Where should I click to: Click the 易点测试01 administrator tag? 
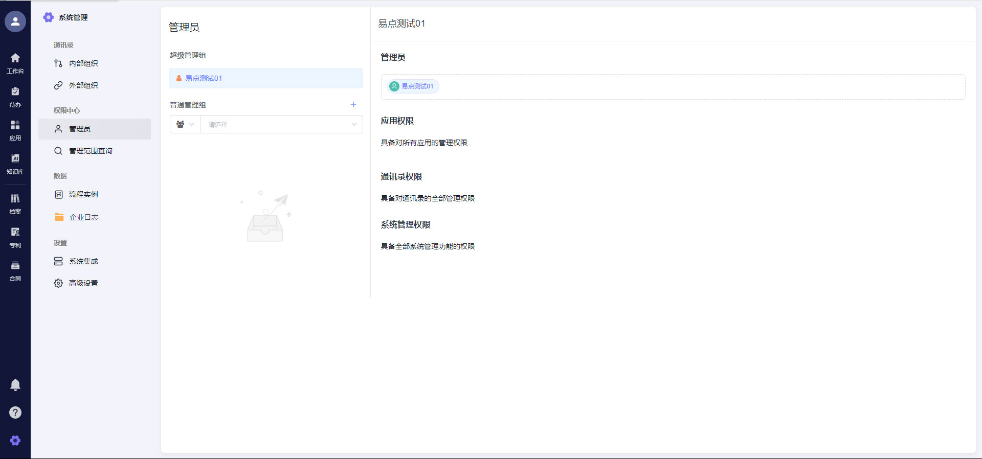coord(413,86)
